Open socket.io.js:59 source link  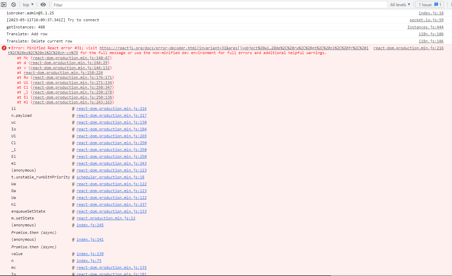pyautogui.click(x=426, y=20)
